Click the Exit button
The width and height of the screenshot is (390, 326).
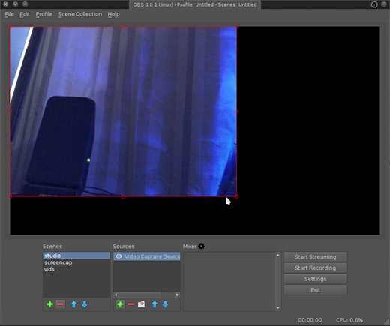(x=316, y=290)
